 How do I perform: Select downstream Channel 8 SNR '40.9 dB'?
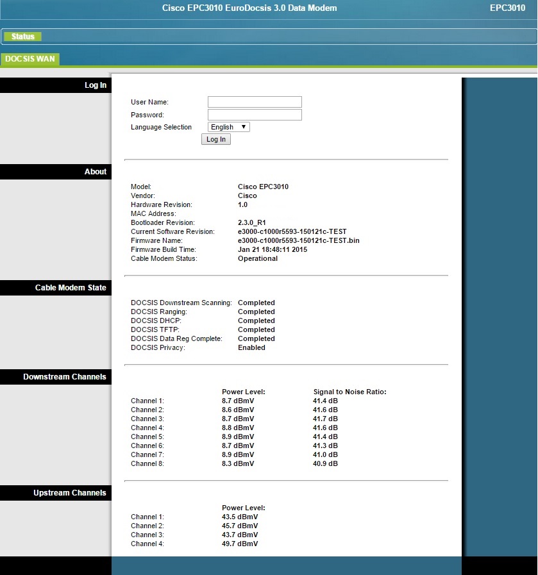coord(325,464)
